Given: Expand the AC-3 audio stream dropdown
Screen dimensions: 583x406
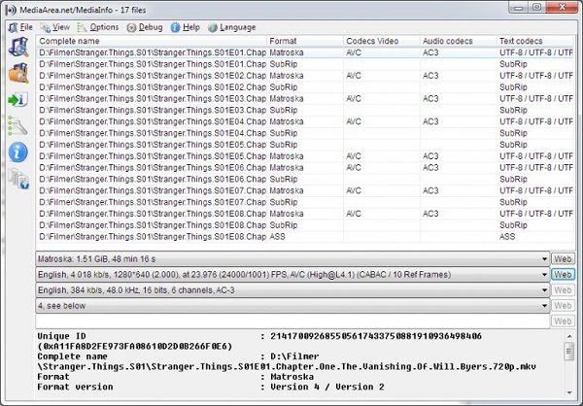Looking at the screenshot, I should (292, 290).
